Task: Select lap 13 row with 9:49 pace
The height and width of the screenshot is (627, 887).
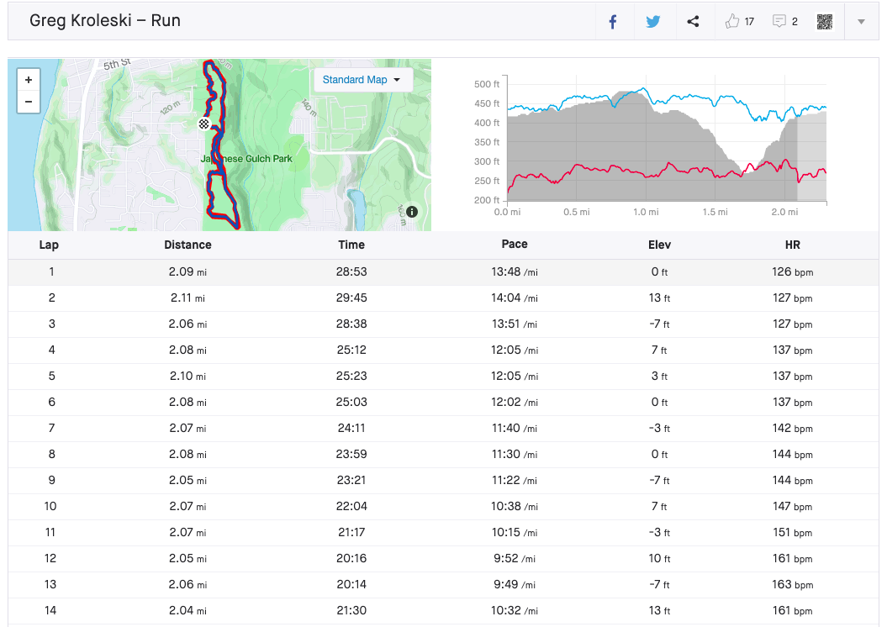Action: click(443, 585)
